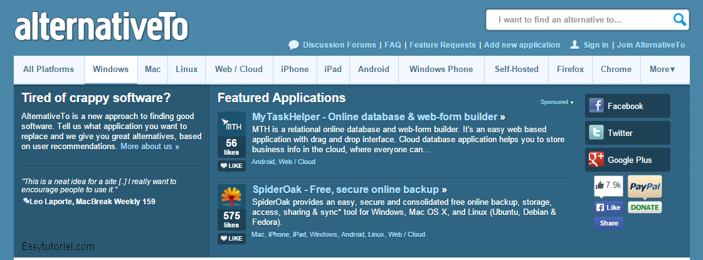The height and width of the screenshot is (260, 703).
Task: Click the Facebook Share button
Action: point(608,223)
